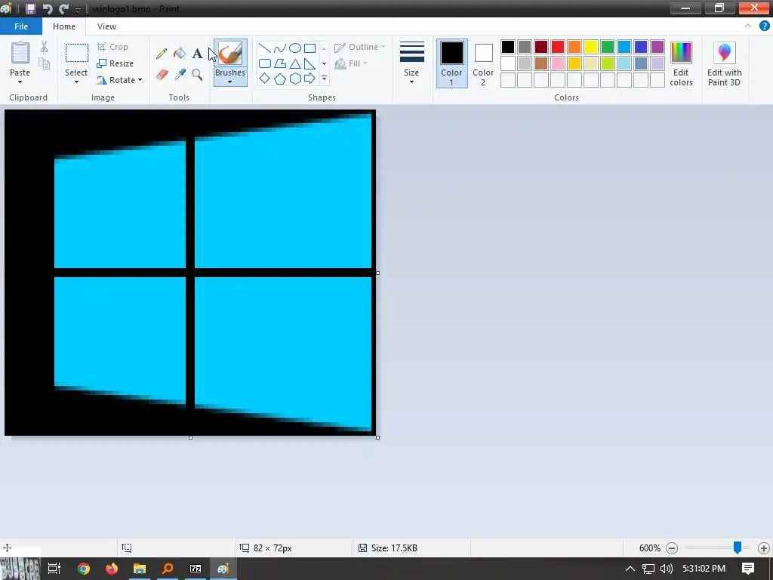This screenshot has height=580, width=773.
Task: Select the Text tool
Action: tap(197, 54)
